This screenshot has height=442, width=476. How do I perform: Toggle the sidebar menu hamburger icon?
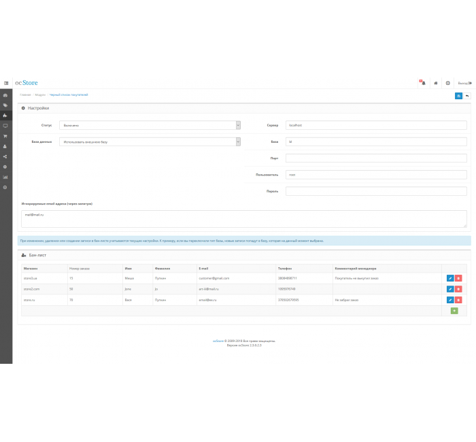tap(6, 83)
